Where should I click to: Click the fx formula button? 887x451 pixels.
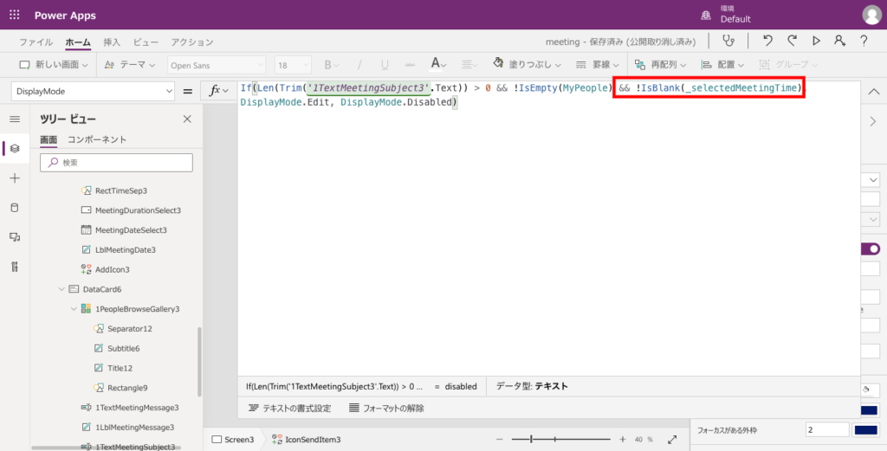tap(218, 91)
